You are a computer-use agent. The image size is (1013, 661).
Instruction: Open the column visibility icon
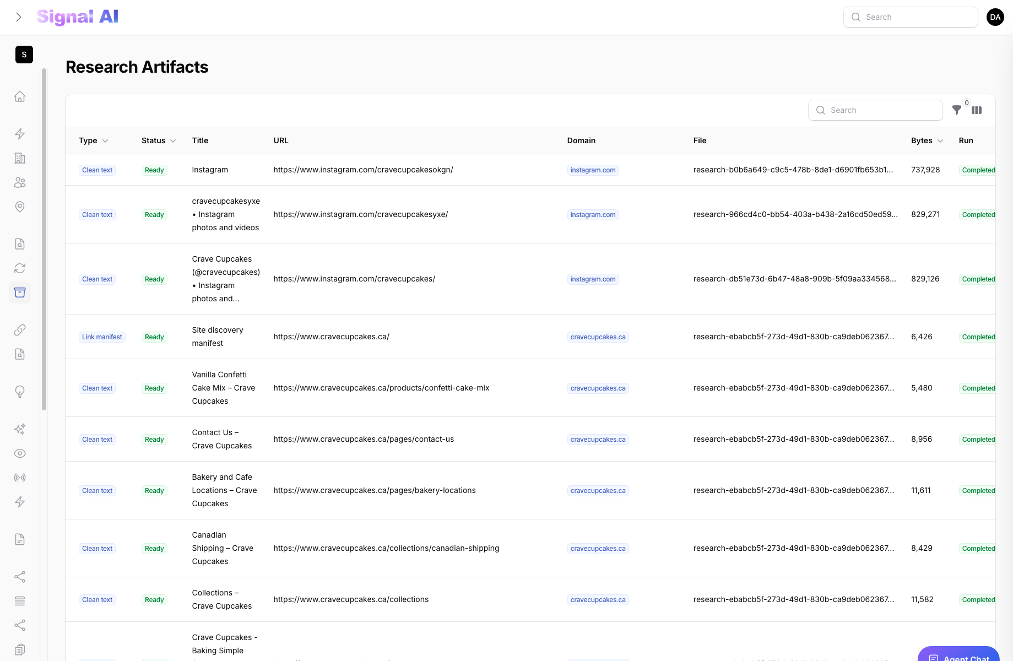coord(977,110)
